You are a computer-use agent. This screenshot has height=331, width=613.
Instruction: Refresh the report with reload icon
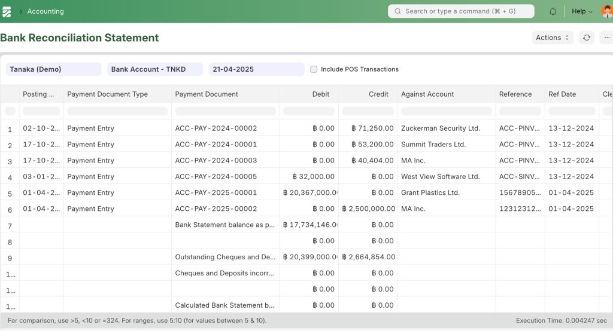tap(587, 38)
